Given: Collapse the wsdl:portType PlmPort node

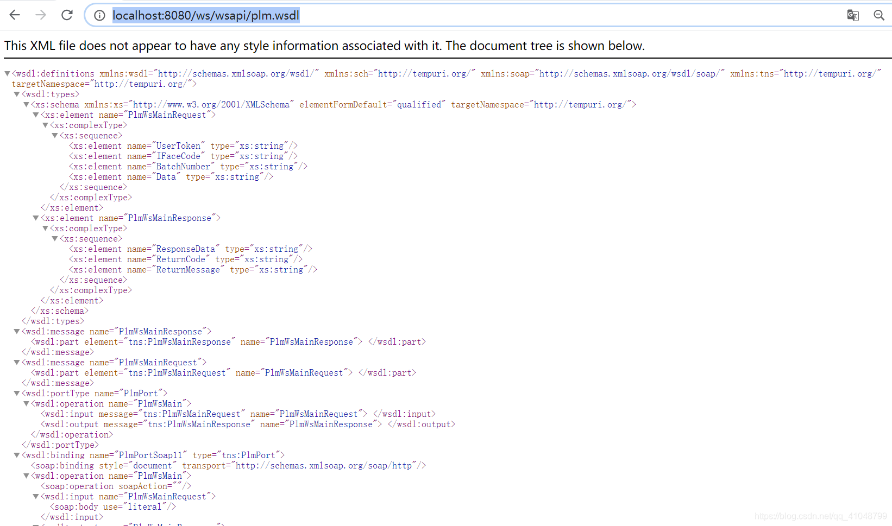Looking at the screenshot, I should 17,393.
